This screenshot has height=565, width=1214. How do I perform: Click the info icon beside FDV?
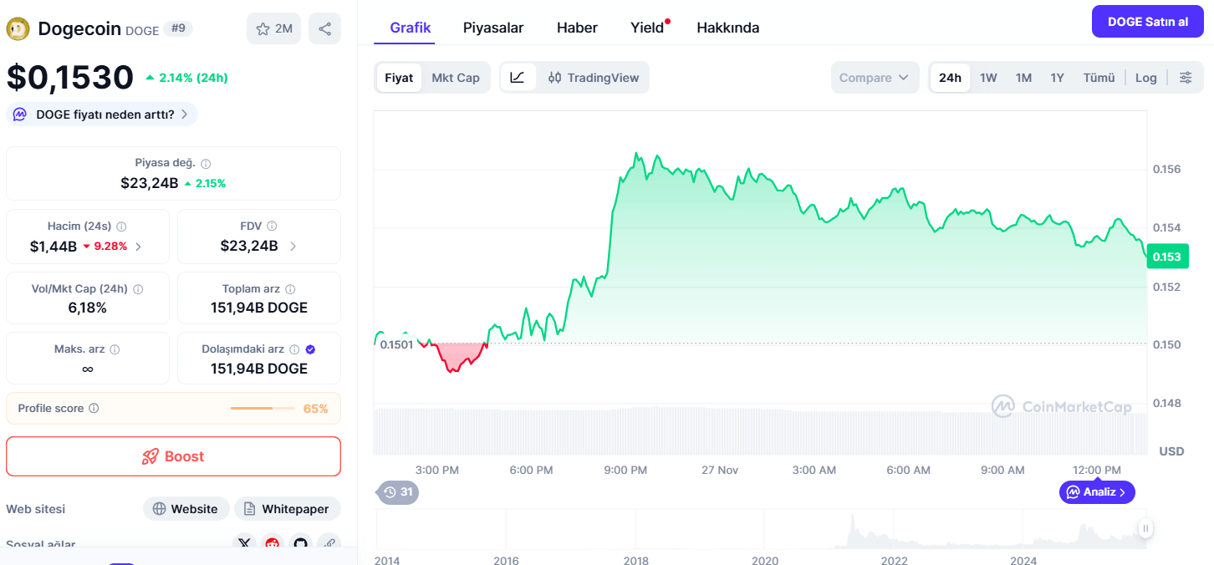(x=272, y=227)
